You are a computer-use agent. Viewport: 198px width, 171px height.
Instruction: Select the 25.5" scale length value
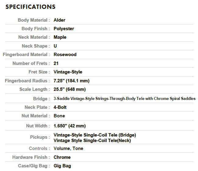[x=69, y=89]
